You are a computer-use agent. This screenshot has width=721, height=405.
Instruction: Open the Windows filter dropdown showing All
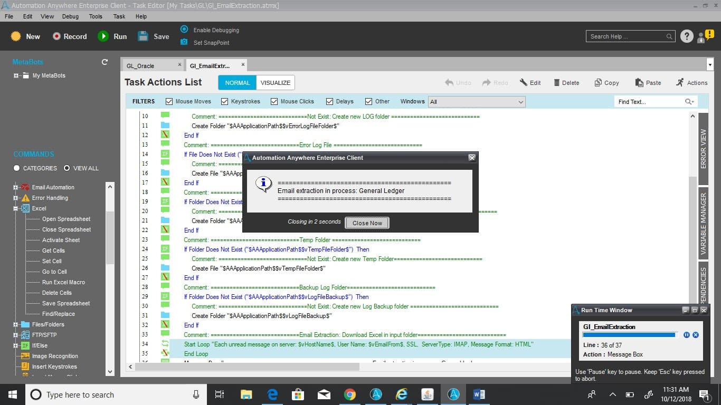477,102
